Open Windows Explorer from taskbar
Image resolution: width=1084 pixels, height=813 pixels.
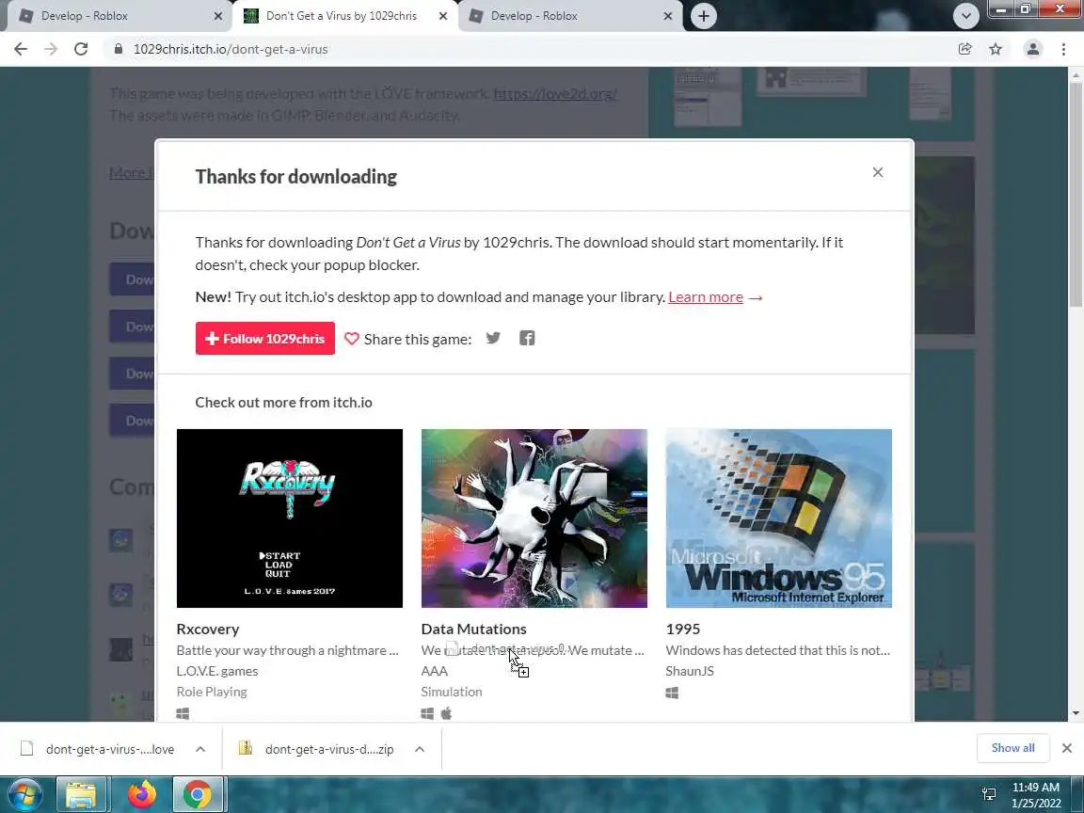click(81, 794)
